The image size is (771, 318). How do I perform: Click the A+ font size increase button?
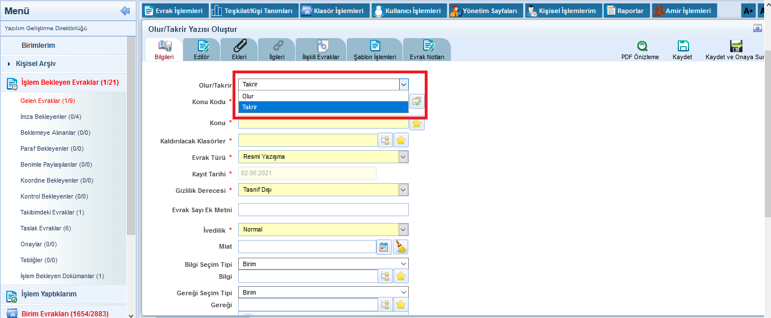pyautogui.click(x=748, y=11)
